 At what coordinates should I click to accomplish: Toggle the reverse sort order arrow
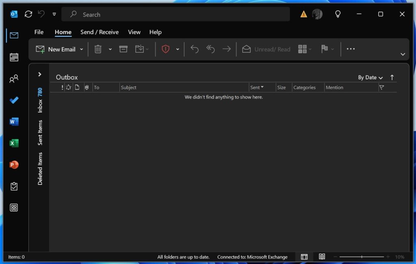pos(392,77)
